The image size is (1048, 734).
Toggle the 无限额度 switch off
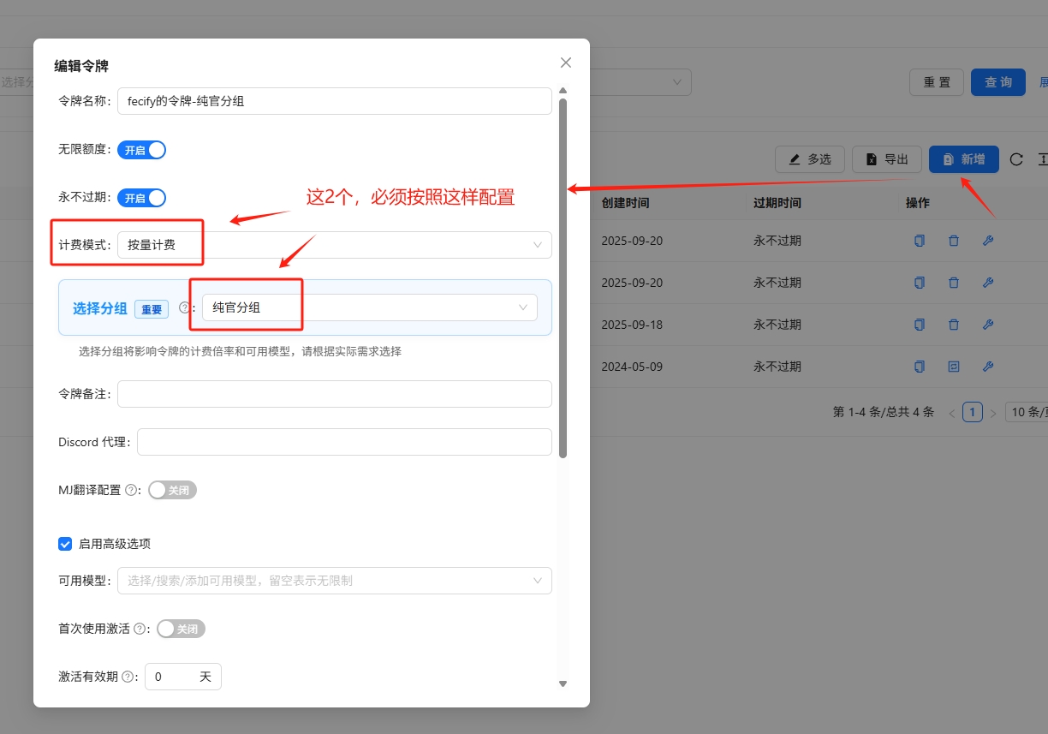coord(141,150)
